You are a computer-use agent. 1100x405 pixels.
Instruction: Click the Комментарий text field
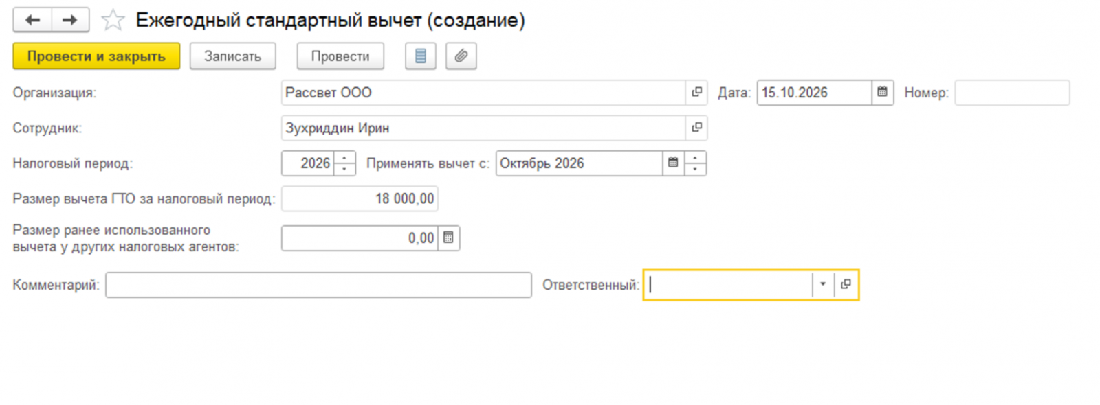(x=318, y=285)
